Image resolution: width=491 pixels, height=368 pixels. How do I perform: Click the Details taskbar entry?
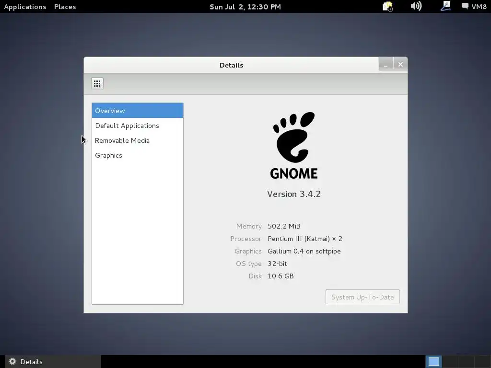click(x=53, y=362)
